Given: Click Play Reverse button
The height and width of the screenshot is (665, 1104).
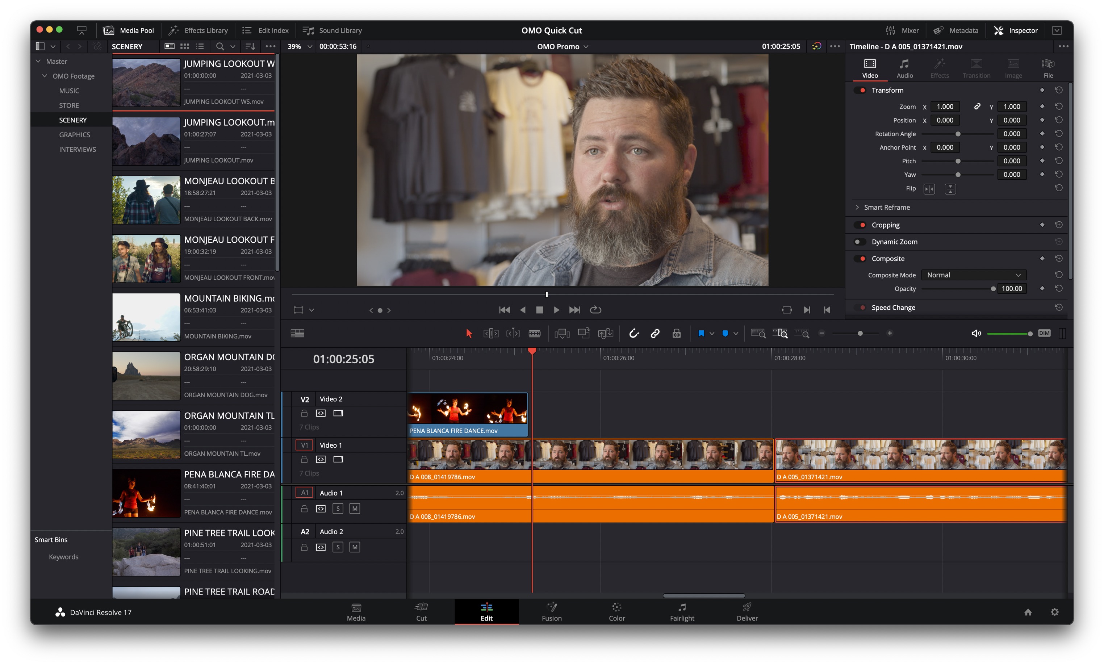Looking at the screenshot, I should click(x=522, y=310).
